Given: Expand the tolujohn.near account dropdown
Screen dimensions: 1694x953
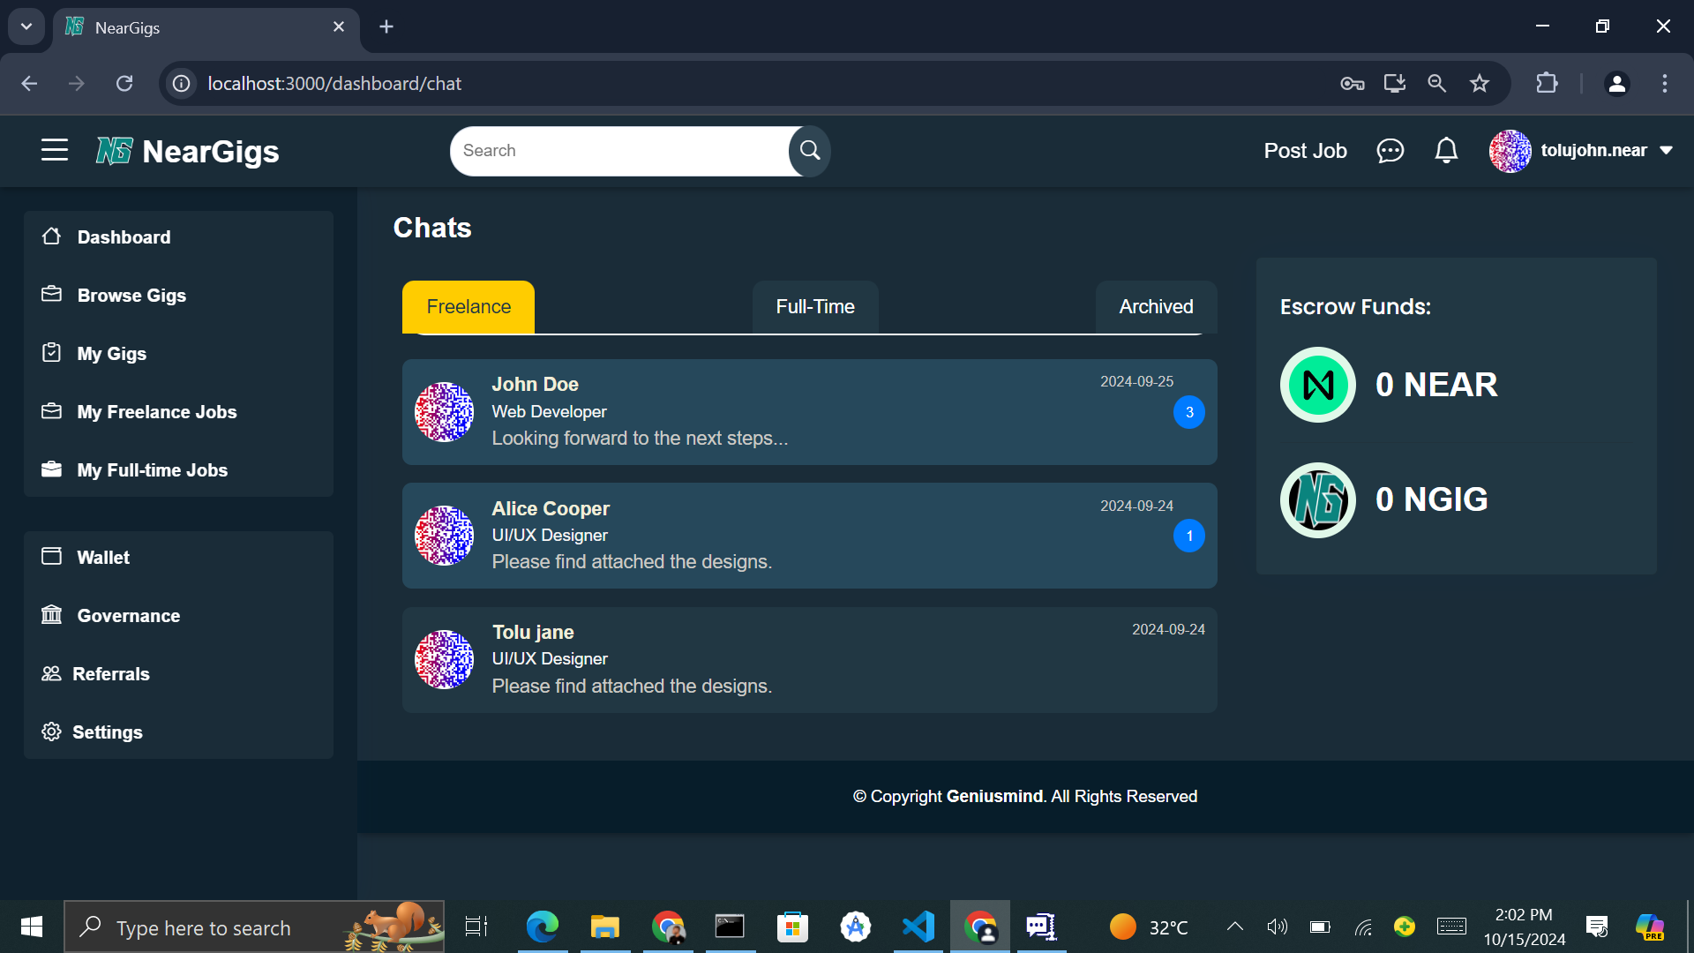Looking at the screenshot, I should 1666,151.
